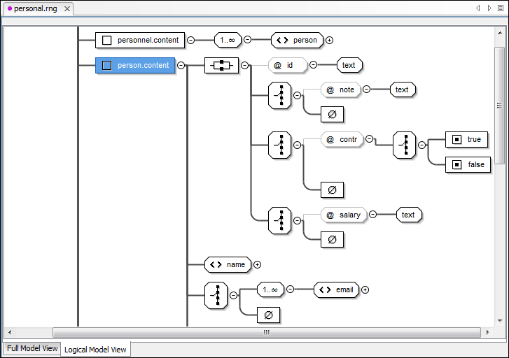This screenshot has width=509, height=358.
Task: Click the choice icon containing true and false
Action: click(x=405, y=145)
